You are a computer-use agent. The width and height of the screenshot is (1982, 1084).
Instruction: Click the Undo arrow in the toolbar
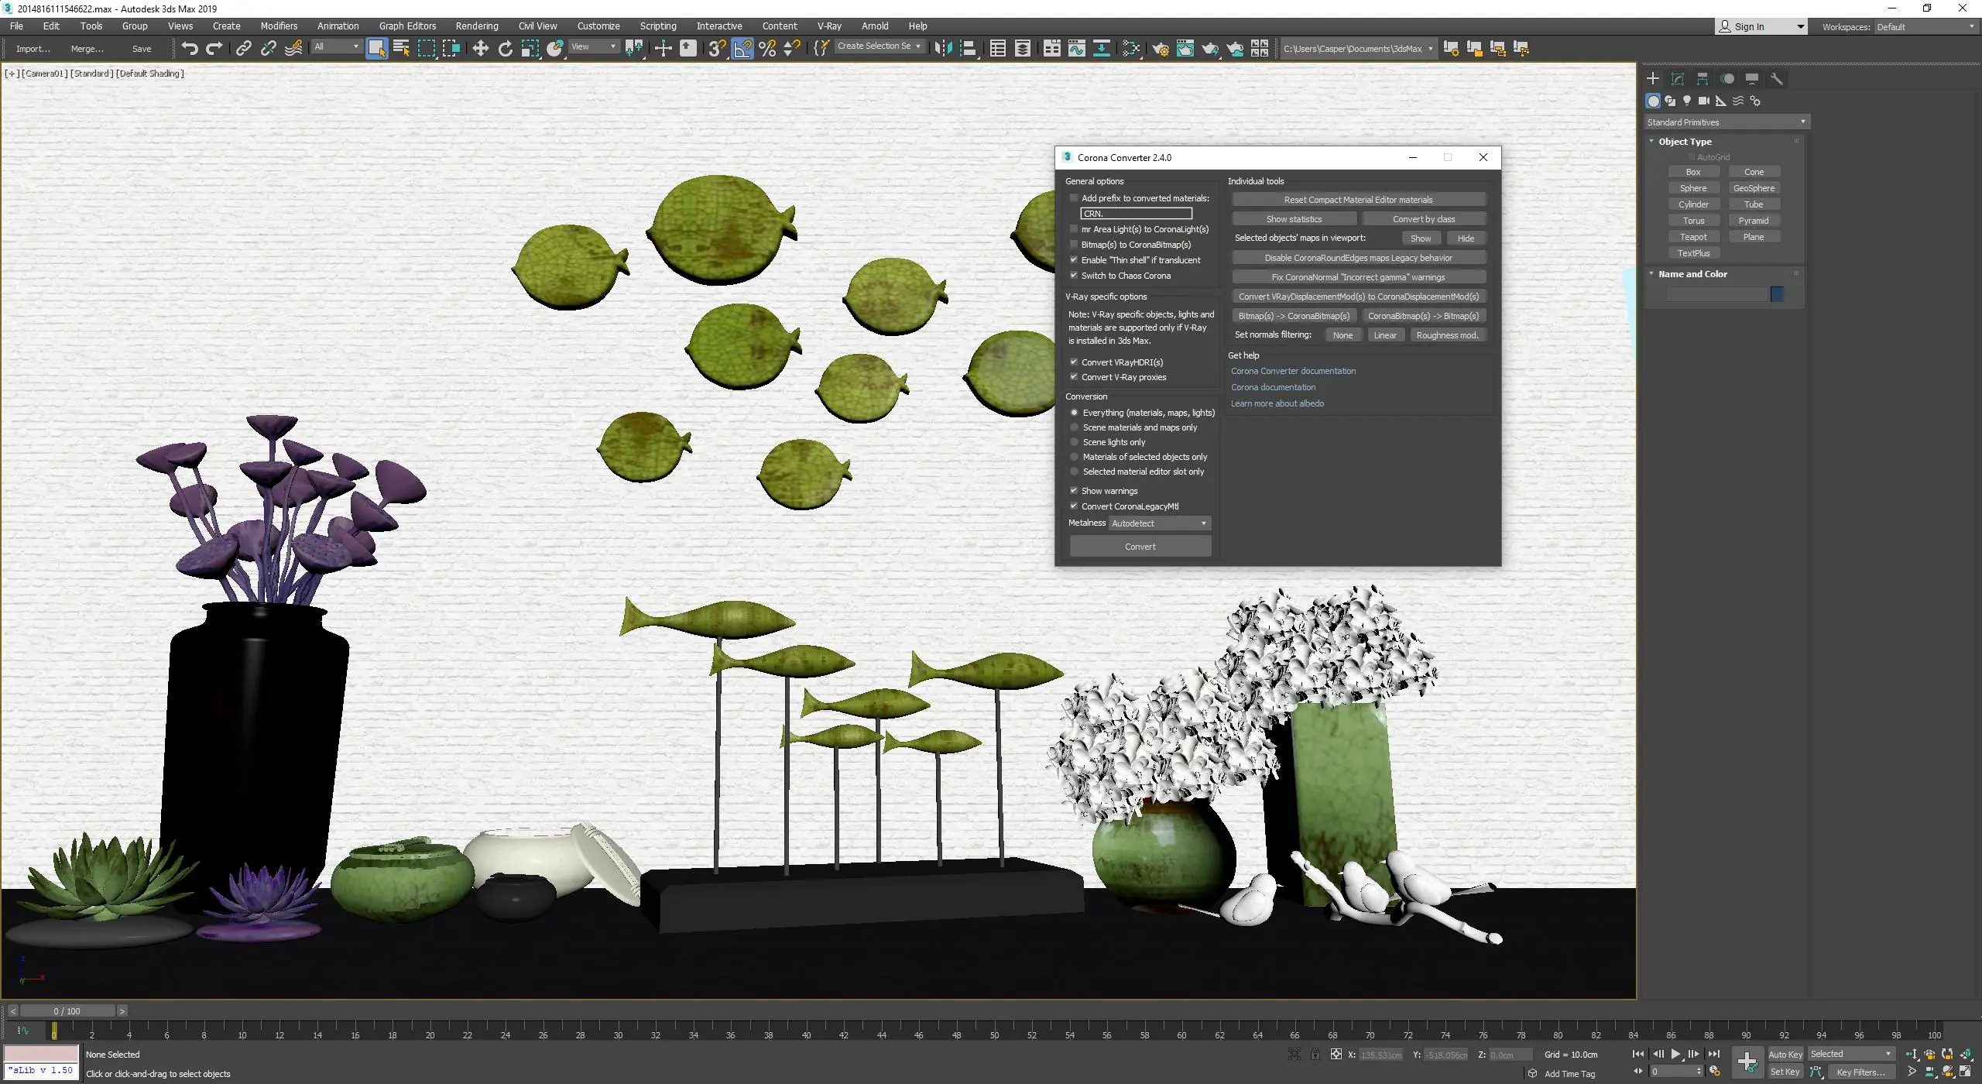pos(189,49)
